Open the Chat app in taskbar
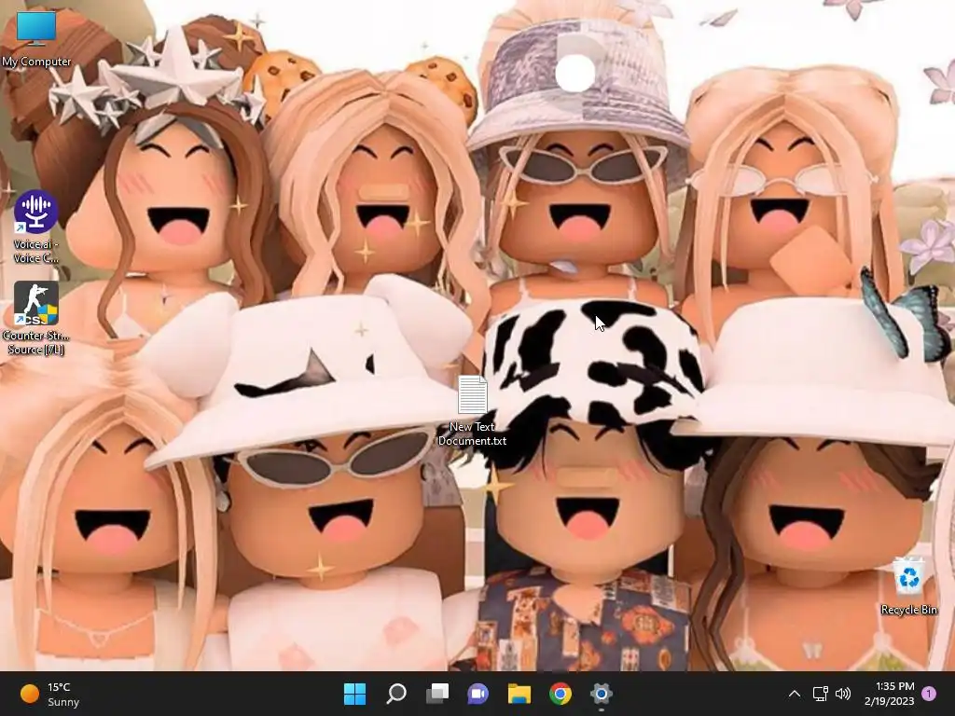Screen dimensions: 955x716 (x=478, y=694)
